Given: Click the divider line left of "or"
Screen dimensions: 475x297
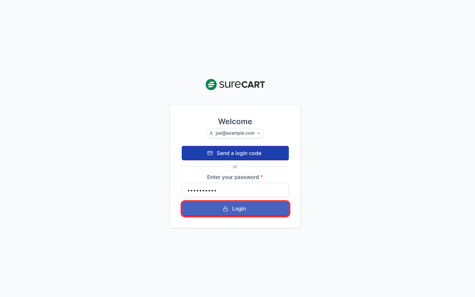Looking at the screenshot, I should (205, 167).
